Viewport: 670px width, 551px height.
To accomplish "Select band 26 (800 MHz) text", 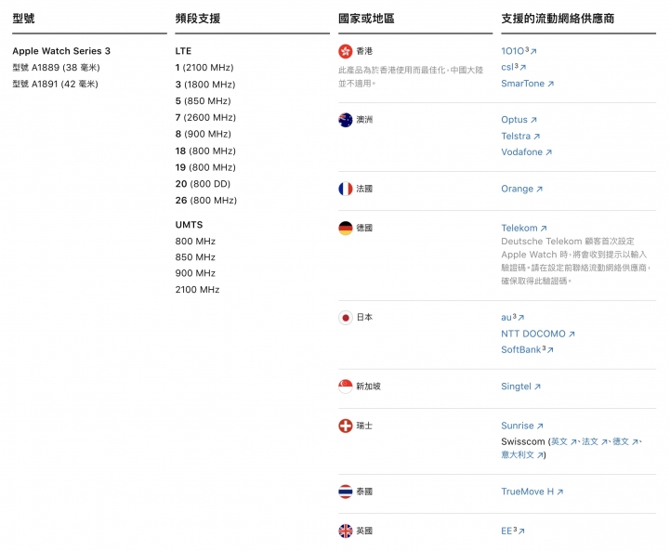I will (206, 201).
